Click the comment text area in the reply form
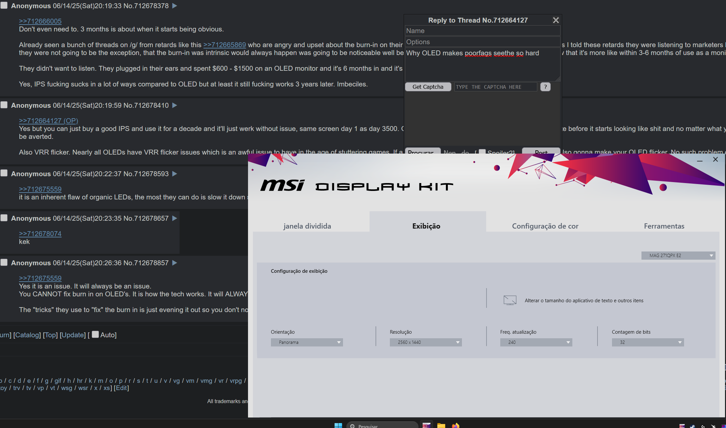The width and height of the screenshot is (726, 428). click(483, 65)
